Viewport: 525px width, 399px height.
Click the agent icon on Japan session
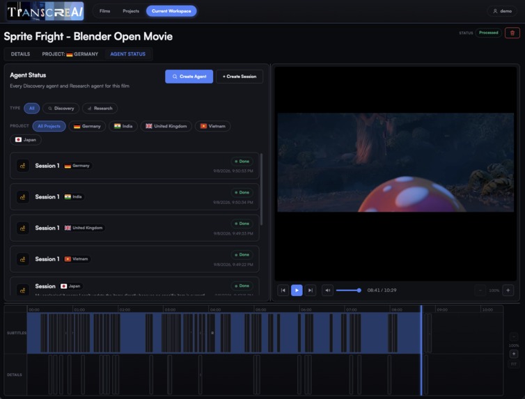click(x=23, y=290)
